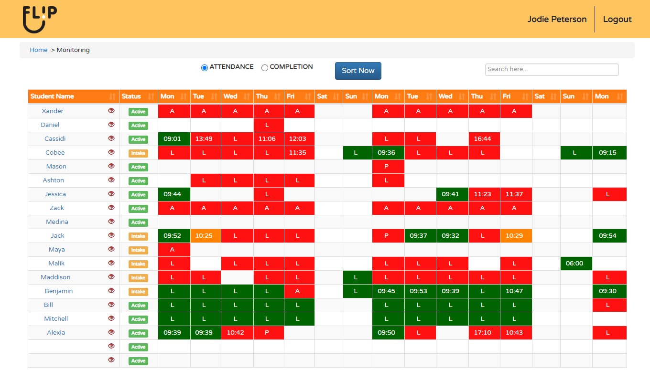Click the eye icon next to Xander

point(111,111)
